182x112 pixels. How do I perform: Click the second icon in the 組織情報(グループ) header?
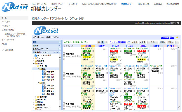click(x=57, y=52)
